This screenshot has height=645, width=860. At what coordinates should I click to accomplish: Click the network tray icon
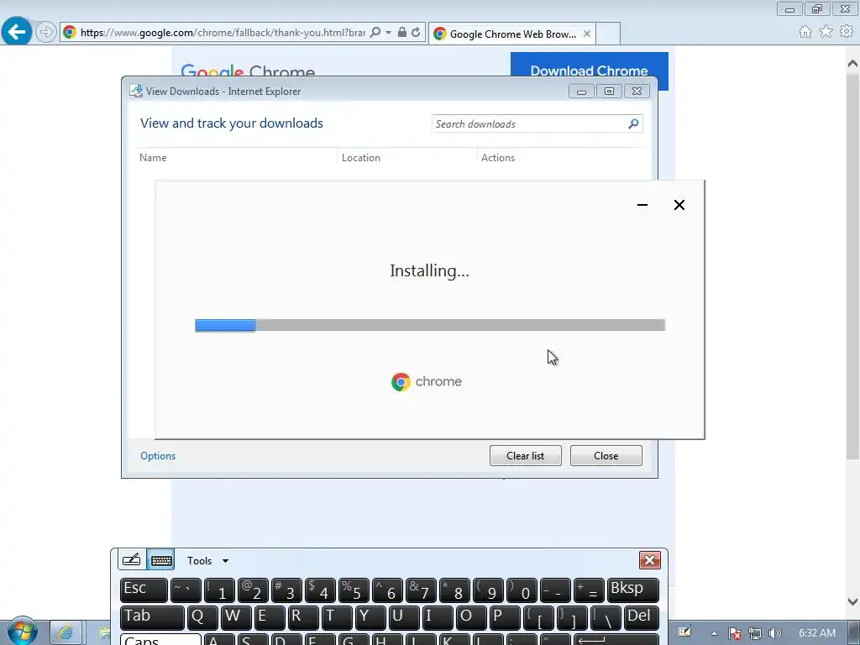(755, 633)
